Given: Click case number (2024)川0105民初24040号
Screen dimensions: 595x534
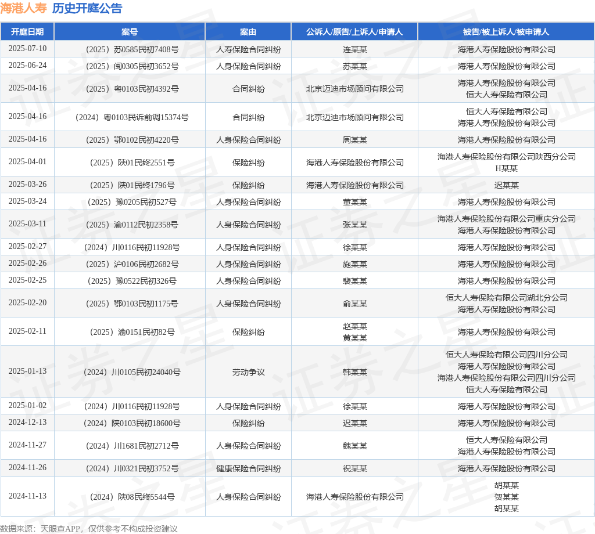Looking at the screenshot, I should 132,372.
